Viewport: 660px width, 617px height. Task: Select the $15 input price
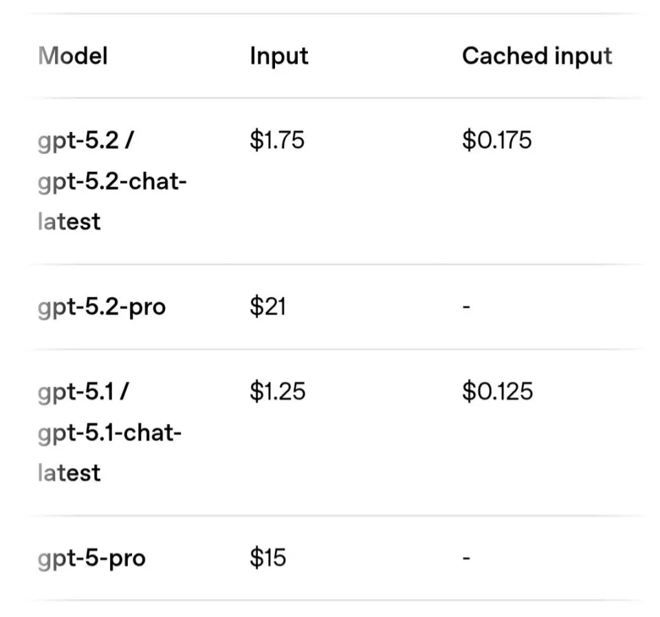[267, 558]
